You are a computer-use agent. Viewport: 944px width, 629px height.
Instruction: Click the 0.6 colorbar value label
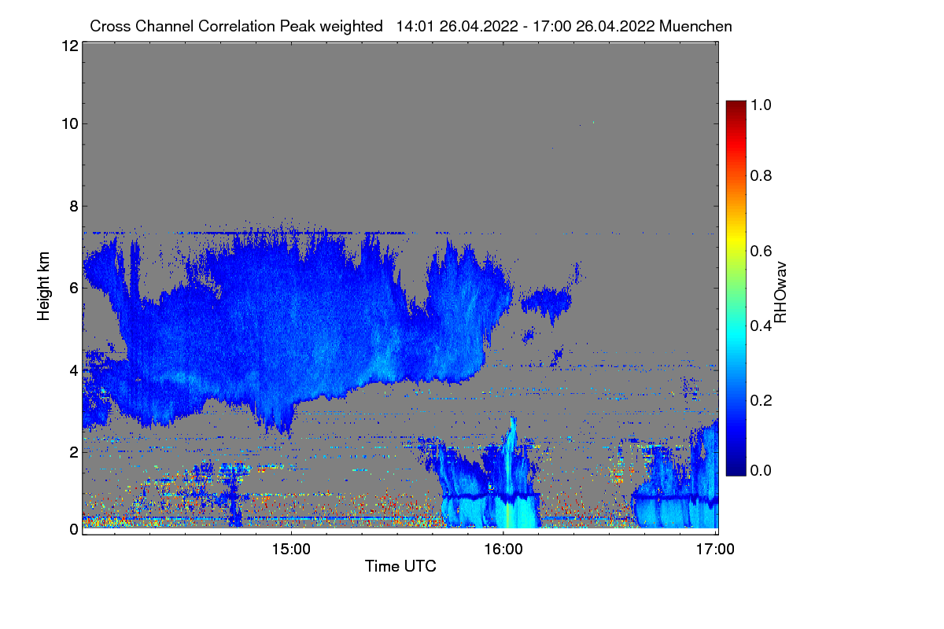pos(761,251)
